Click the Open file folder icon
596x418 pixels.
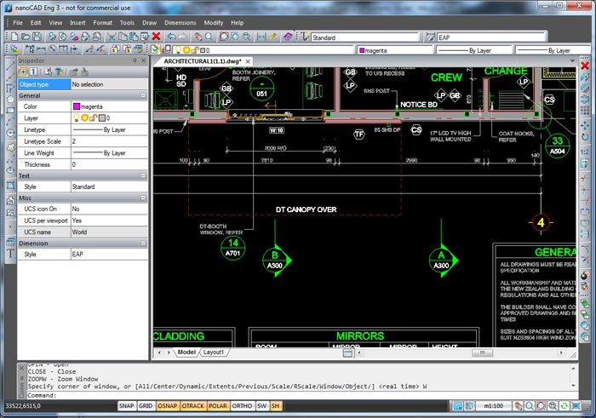click(24, 37)
